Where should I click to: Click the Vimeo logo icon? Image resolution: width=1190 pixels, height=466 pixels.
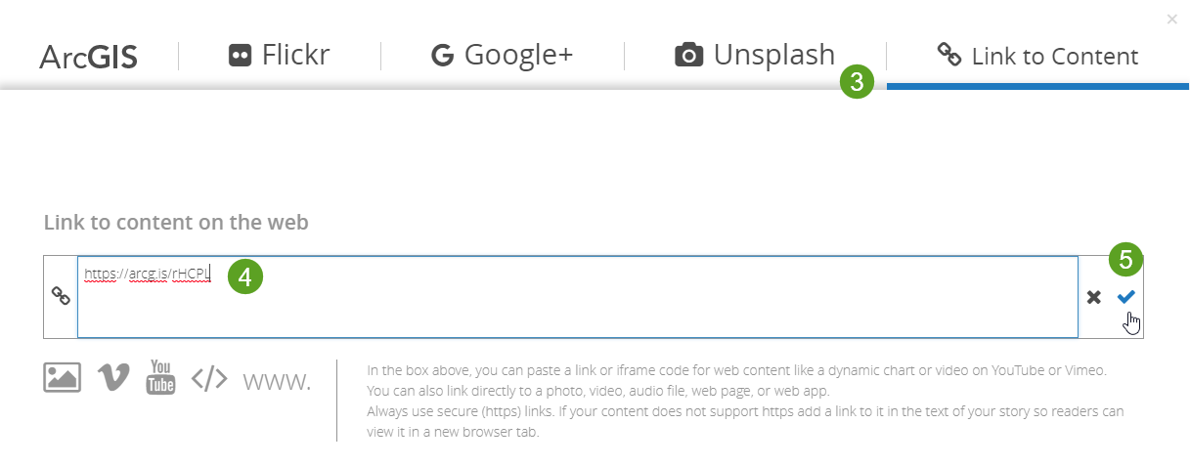[x=113, y=378]
